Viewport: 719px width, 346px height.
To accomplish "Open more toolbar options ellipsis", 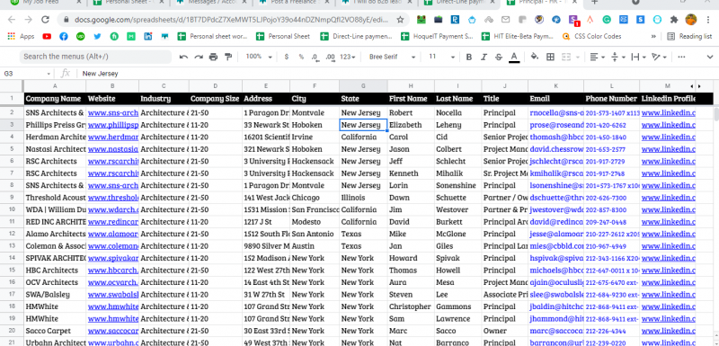I will [x=681, y=57].
